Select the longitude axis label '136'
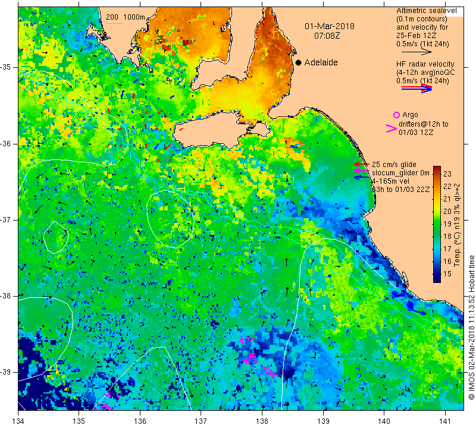Viewport: 476px width, 428px height. point(140,421)
